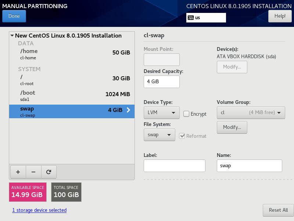Screen dimensions: 294x221
Task: Click the Total Space 100 GiB box
Action: [66, 192]
